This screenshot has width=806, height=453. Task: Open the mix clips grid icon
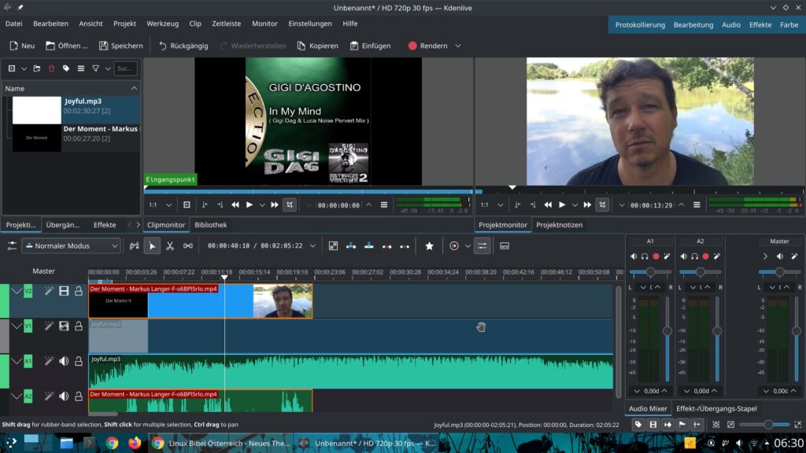point(333,246)
